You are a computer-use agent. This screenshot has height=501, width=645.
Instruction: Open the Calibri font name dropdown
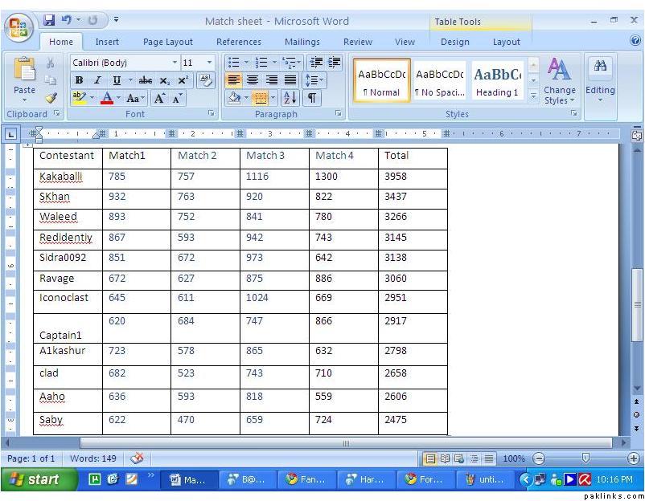click(x=175, y=63)
